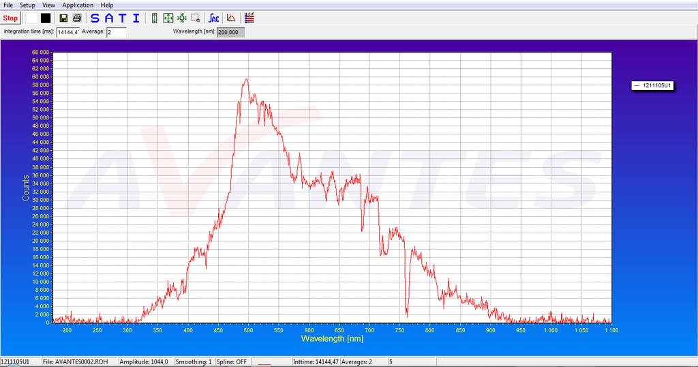The width and height of the screenshot is (698, 367).
Task: Save white reference with white square icon
Action: point(32,18)
